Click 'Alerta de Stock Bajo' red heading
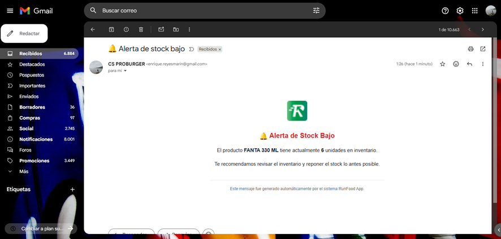The height and width of the screenshot is (239, 501). (x=301, y=135)
